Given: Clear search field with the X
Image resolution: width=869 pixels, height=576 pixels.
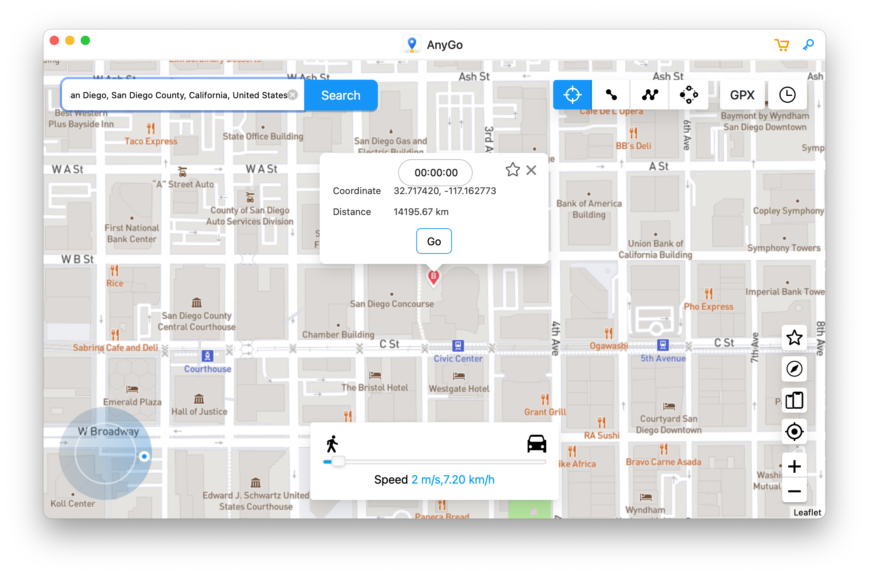Looking at the screenshot, I should 293,95.
